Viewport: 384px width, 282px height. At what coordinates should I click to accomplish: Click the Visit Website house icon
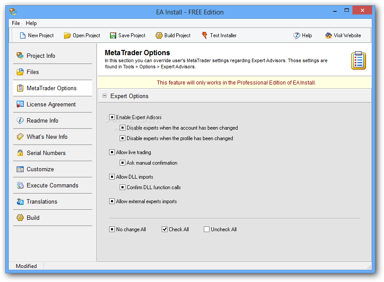(x=328, y=35)
